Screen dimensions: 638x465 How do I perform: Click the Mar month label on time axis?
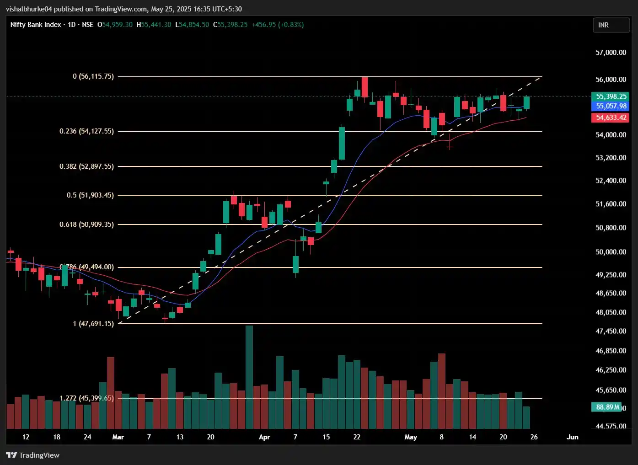point(118,437)
